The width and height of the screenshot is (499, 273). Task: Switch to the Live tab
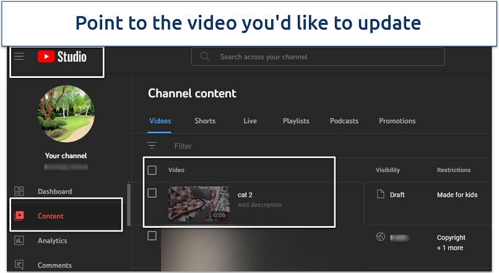click(250, 121)
